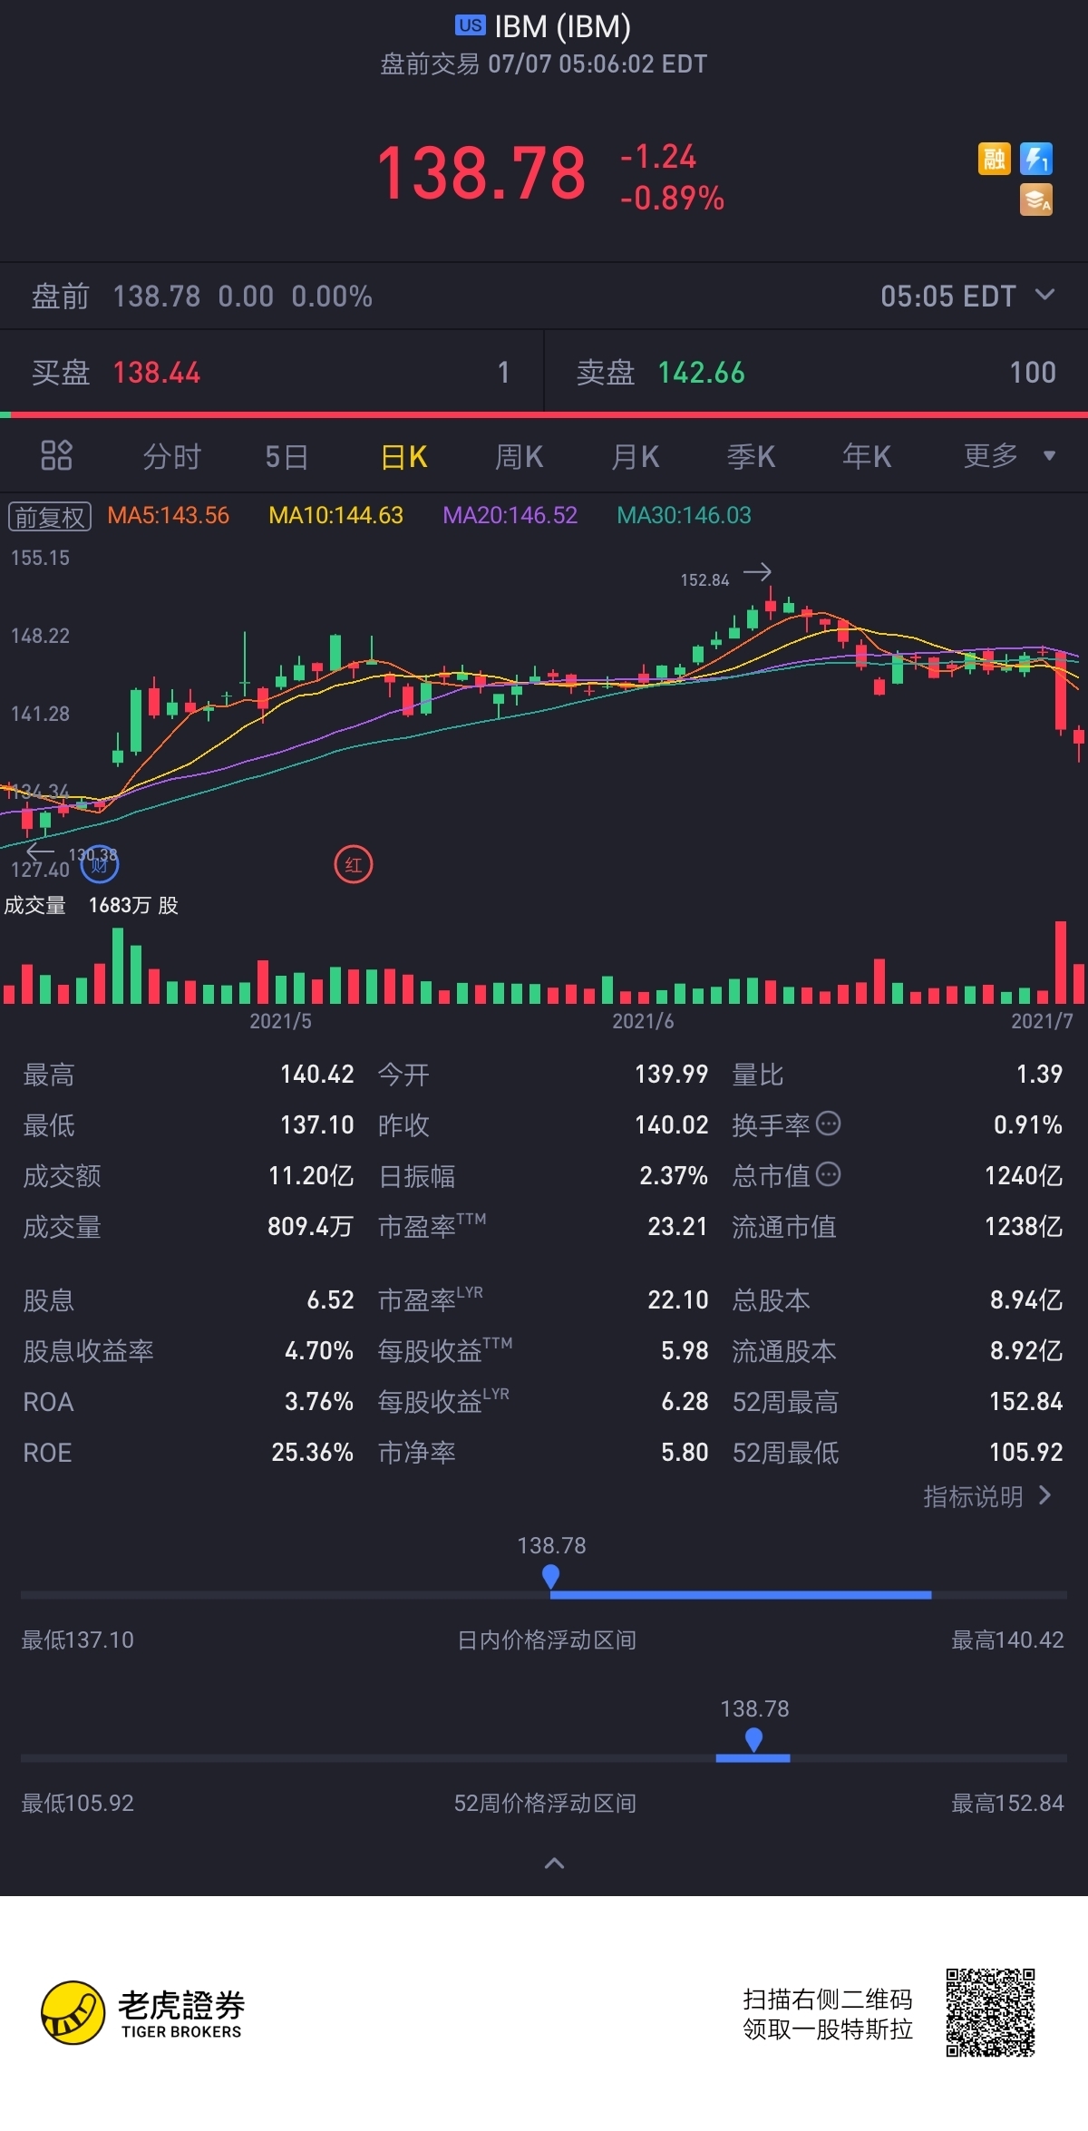Tap the orange stacked-layers badge icon
Viewport: 1088px width, 2131px height.
[1035, 199]
